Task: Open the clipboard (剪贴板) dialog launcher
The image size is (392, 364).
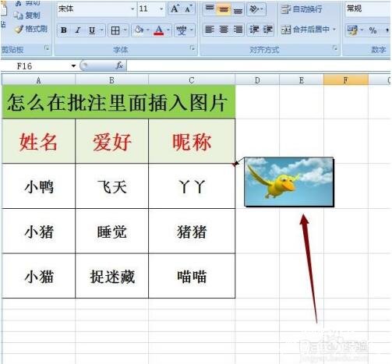Action: click(x=47, y=48)
